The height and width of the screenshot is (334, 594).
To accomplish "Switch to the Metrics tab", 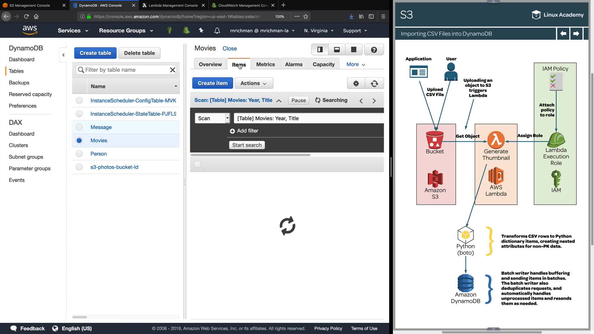I will 265,64.
